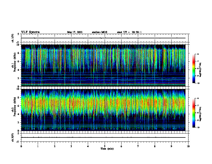Viewport: 212px width, 164px height.
Task: Click the ch.1 "Frequency (kHz)" axis label
Action: tap(14, 62)
